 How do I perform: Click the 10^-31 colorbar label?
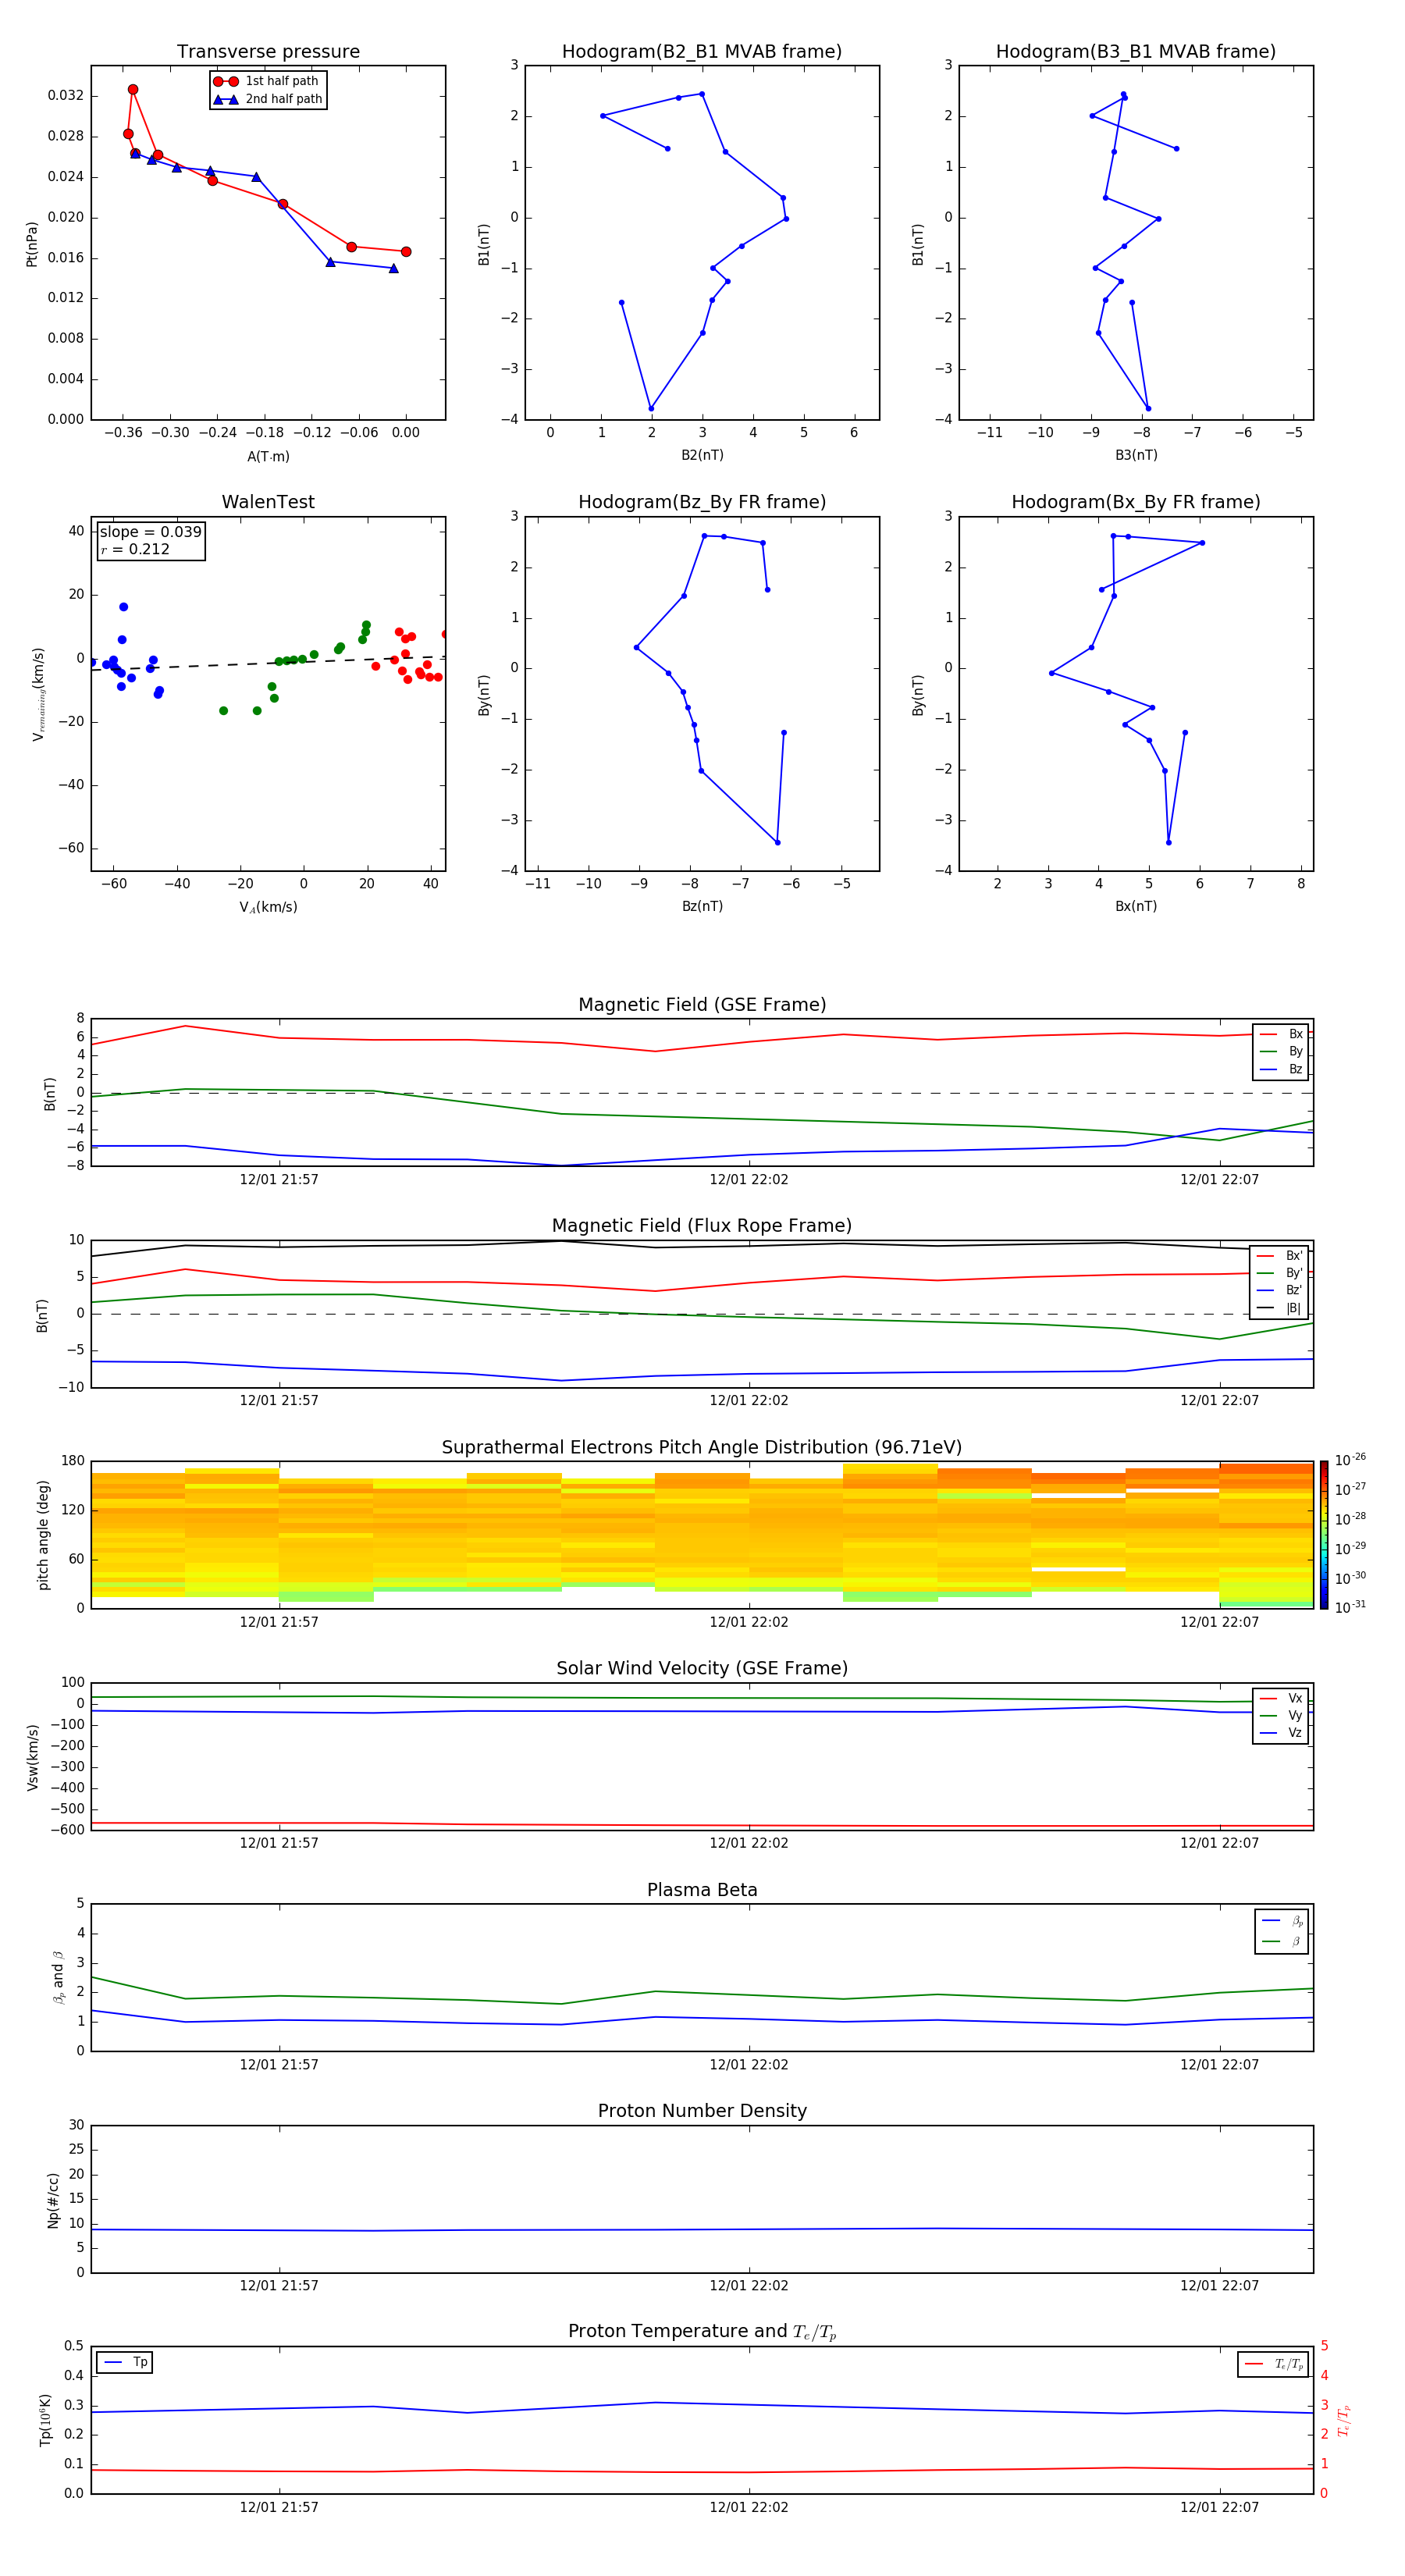1350,1607
